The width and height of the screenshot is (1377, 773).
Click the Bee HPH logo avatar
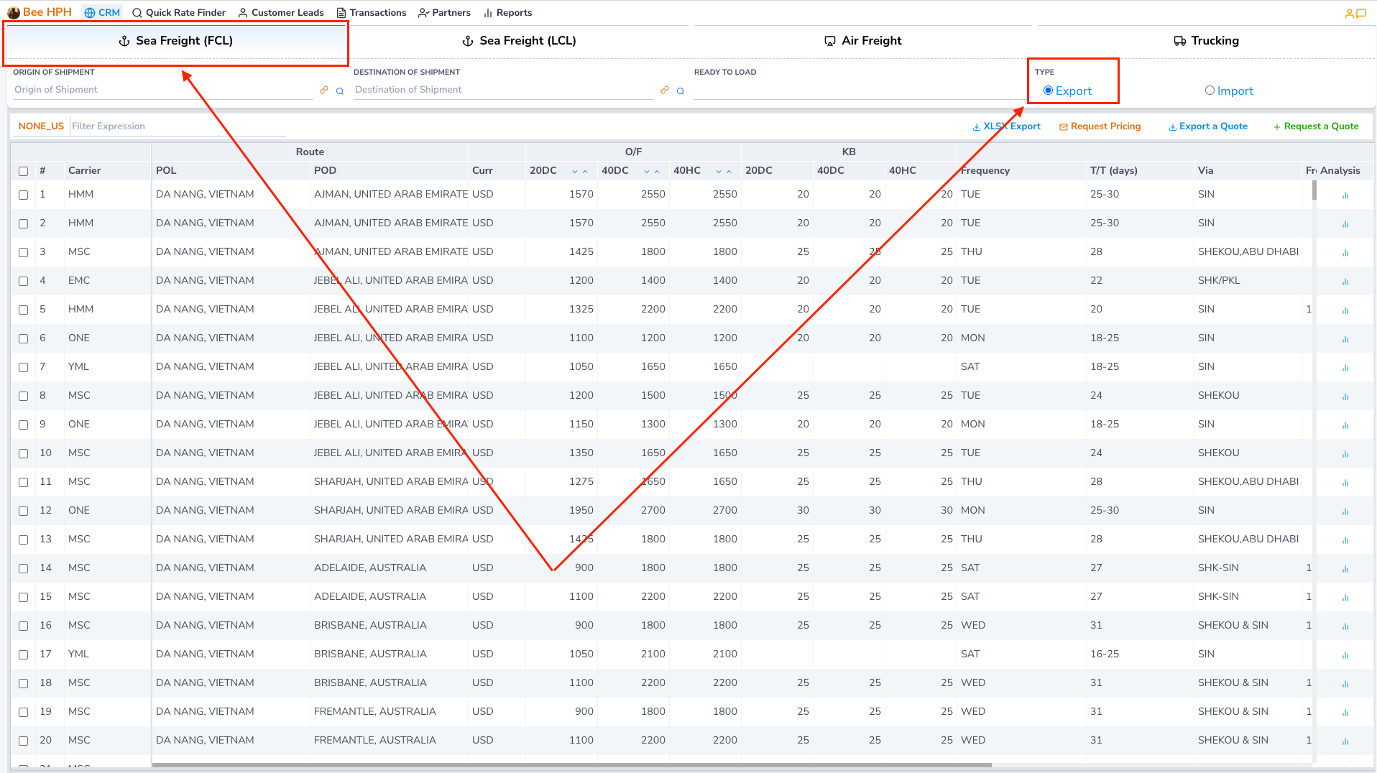click(13, 13)
